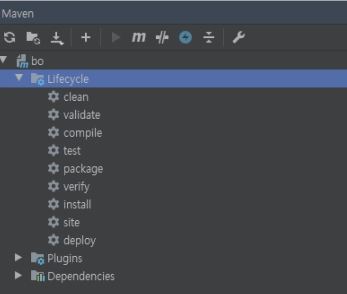Click the Lifecycle folder icon
This screenshot has height=294, width=347.
click(x=37, y=79)
